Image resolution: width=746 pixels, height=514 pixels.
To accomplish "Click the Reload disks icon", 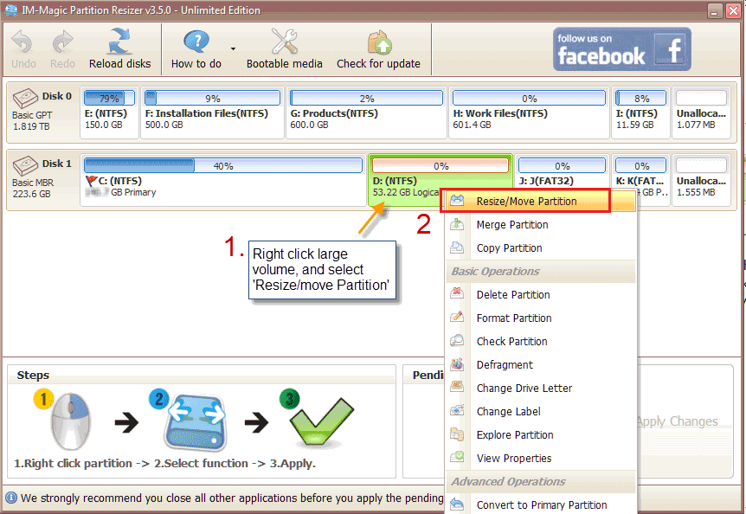I will [x=119, y=41].
